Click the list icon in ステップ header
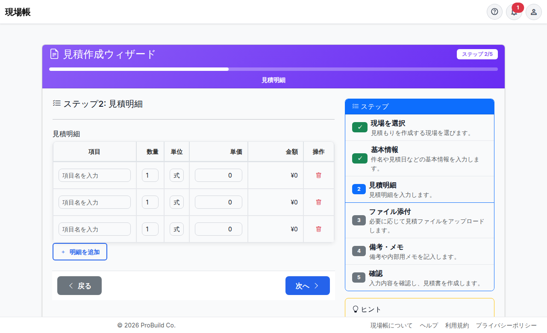This screenshot has width=547, height=333. tap(356, 106)
